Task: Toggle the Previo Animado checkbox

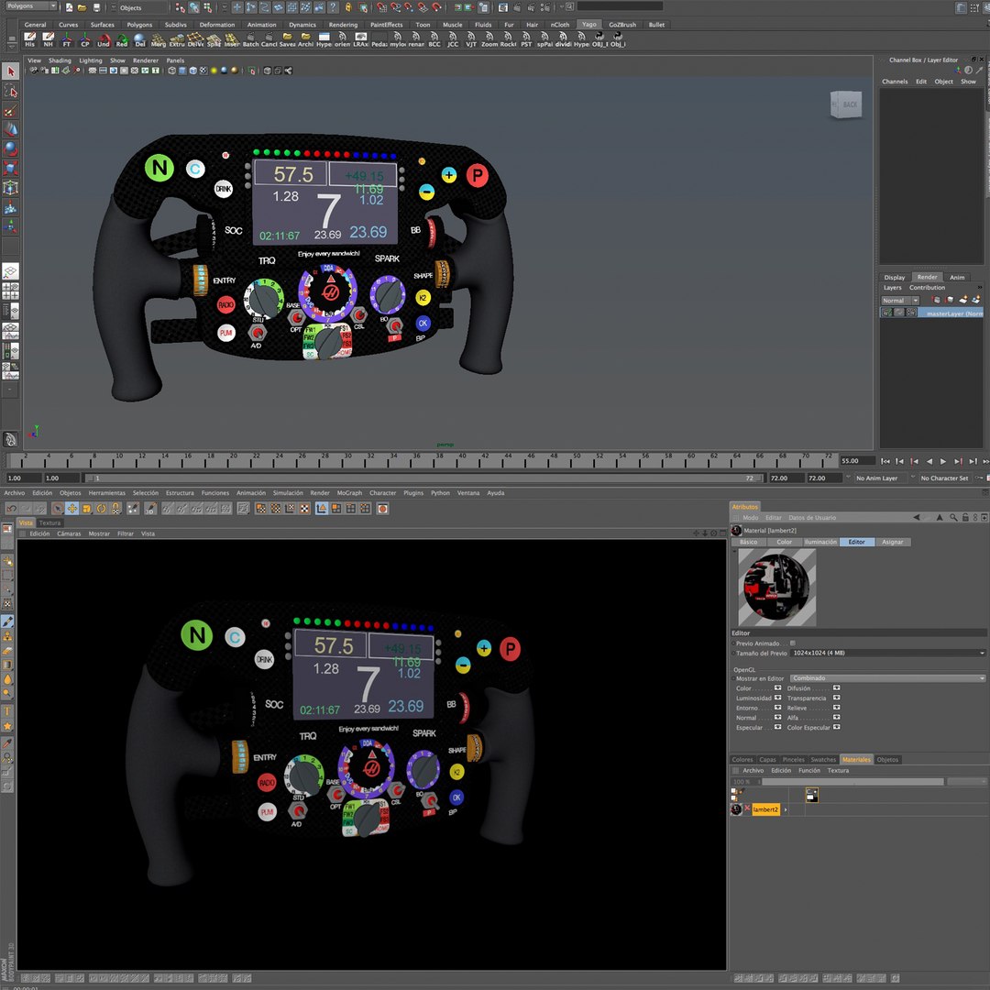Action: pos(792,643)
